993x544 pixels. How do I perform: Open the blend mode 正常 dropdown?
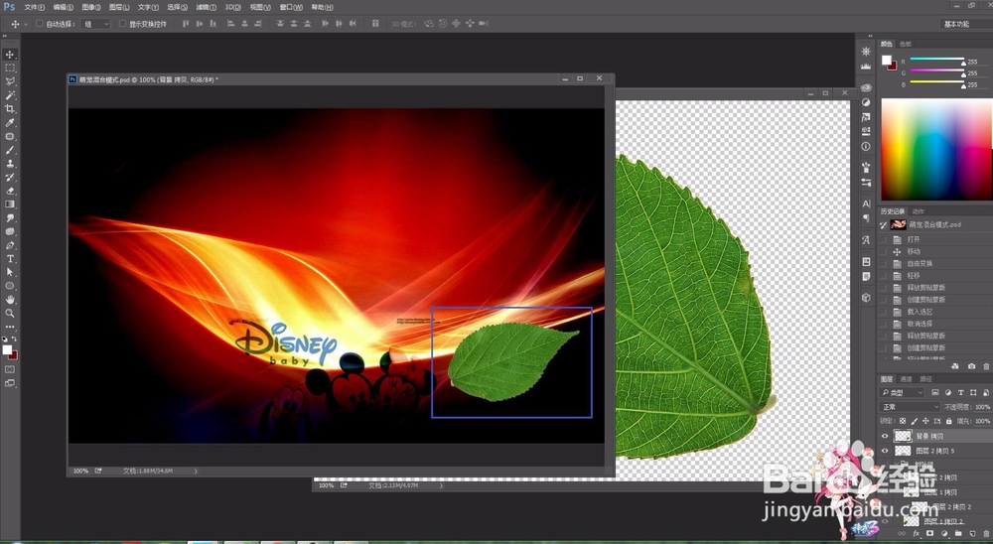911,407
